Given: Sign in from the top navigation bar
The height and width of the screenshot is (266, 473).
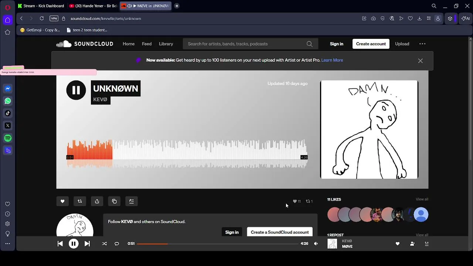Looking at the screenshot, I should coord(337,44).
